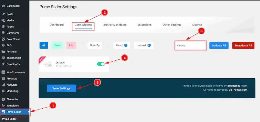
Task: Filter widgets by Free
Action: [x=57, y=45]
